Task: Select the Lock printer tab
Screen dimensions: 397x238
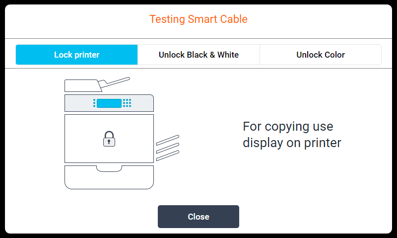Action: coord(76,55)
